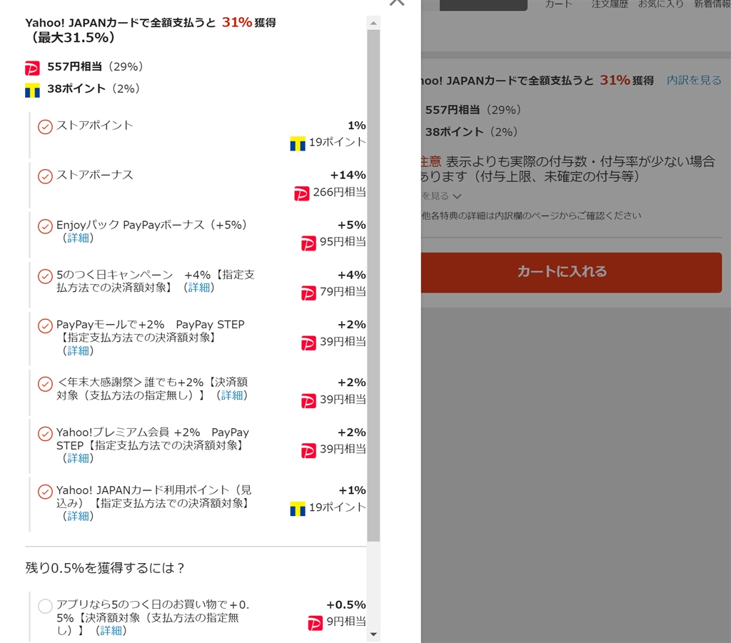This screenshot has height=643, width=731.
Task: Click +0.5% value in panel
Action: point(346,604)
